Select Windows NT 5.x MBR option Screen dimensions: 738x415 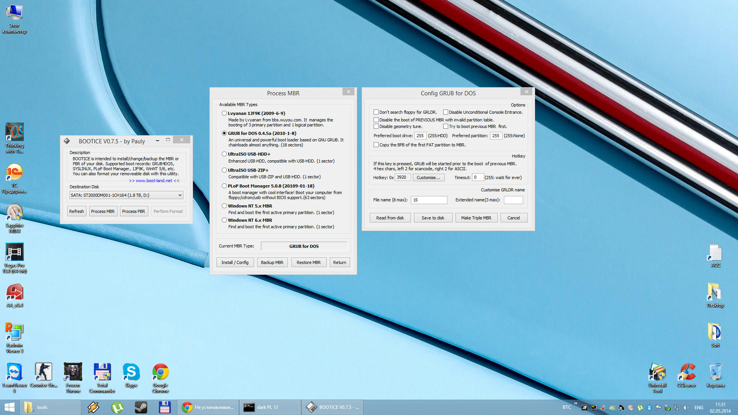(224, 206)
